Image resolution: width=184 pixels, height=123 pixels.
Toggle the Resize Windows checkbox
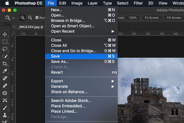(37, 18)
